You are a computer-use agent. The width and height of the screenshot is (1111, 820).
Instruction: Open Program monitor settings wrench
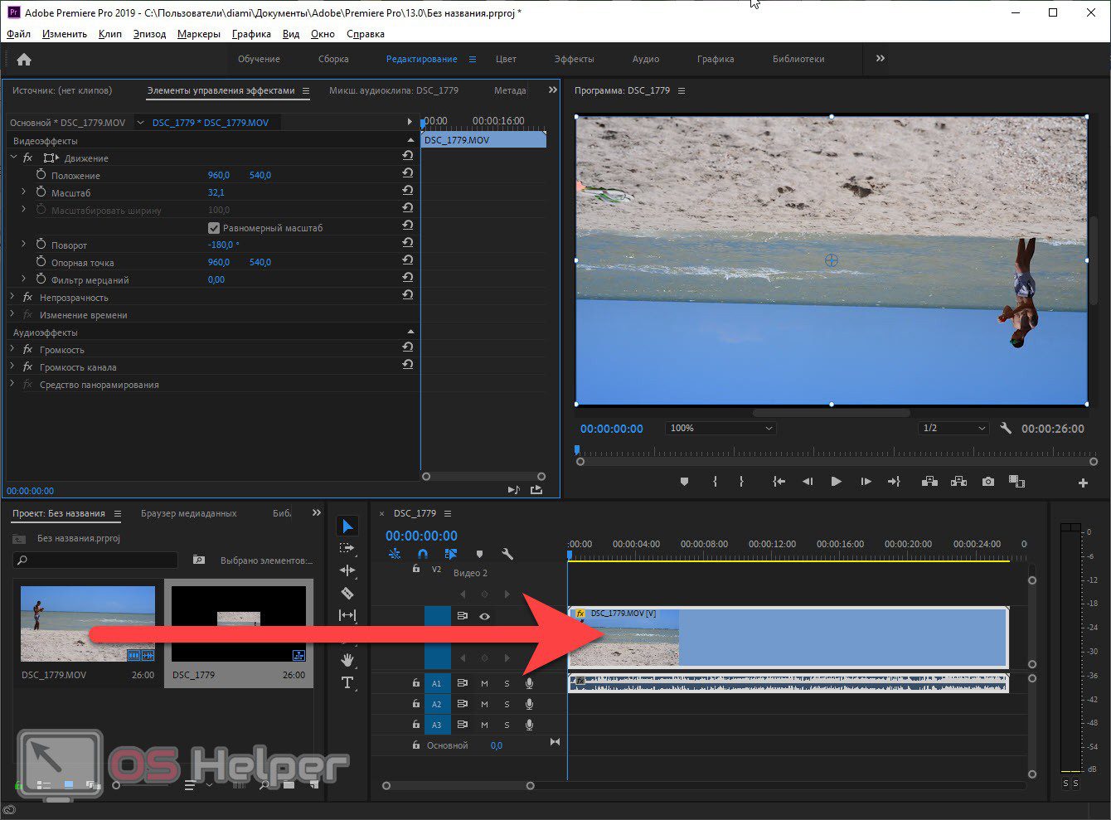click(1006, 429)
